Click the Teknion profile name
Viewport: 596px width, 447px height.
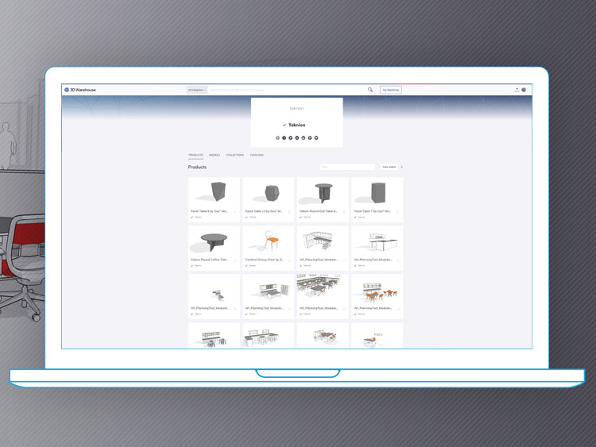[297, 125]
